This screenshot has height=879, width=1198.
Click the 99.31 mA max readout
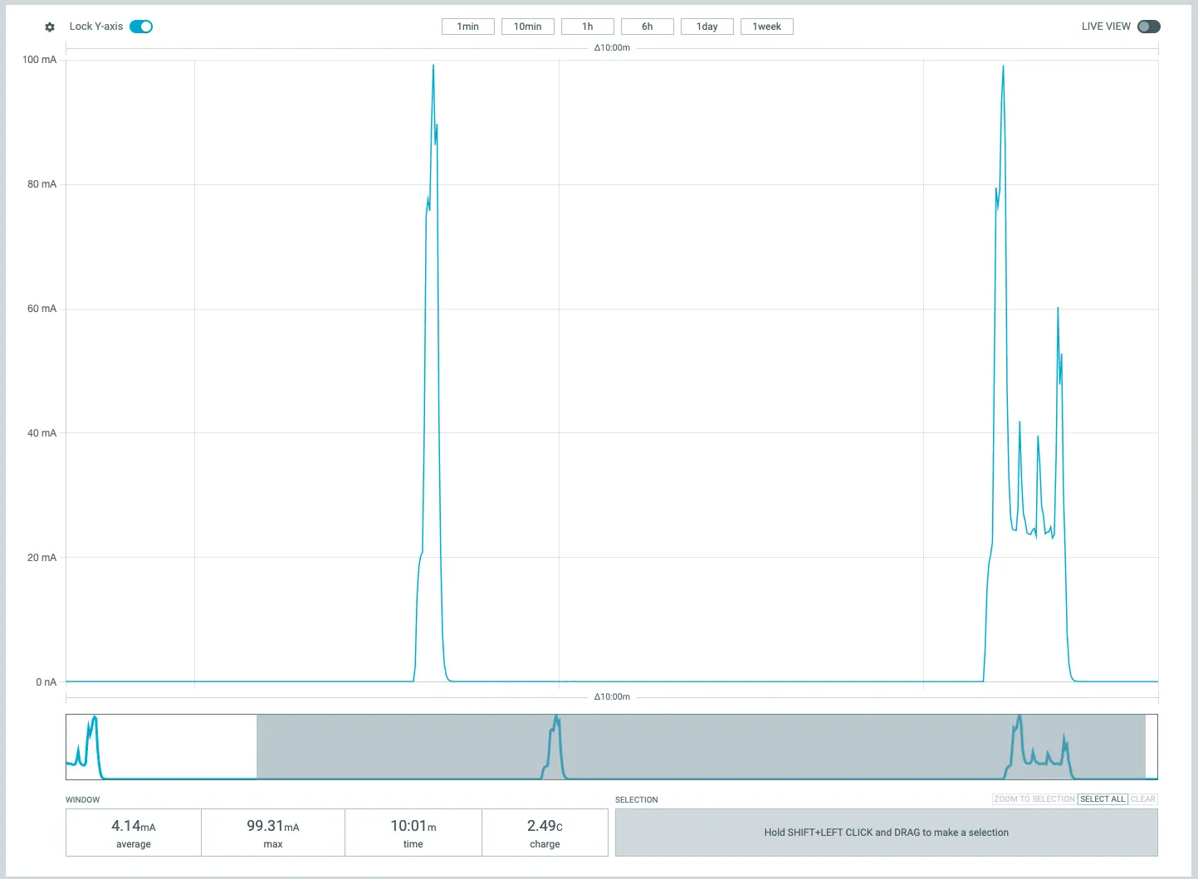pos(272,833)
